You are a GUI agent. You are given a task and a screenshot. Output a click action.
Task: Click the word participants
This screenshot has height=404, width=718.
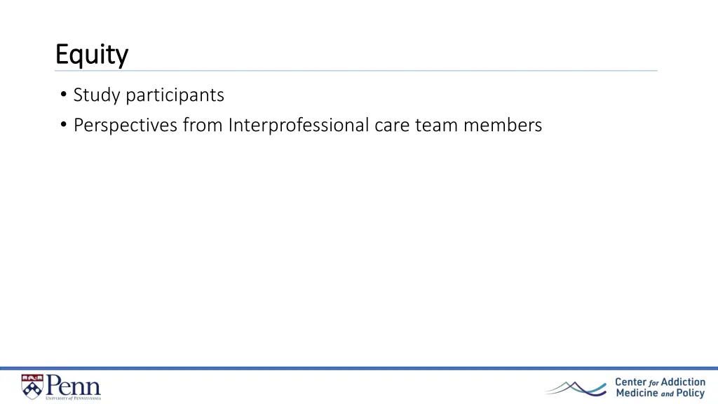point(175,95)
